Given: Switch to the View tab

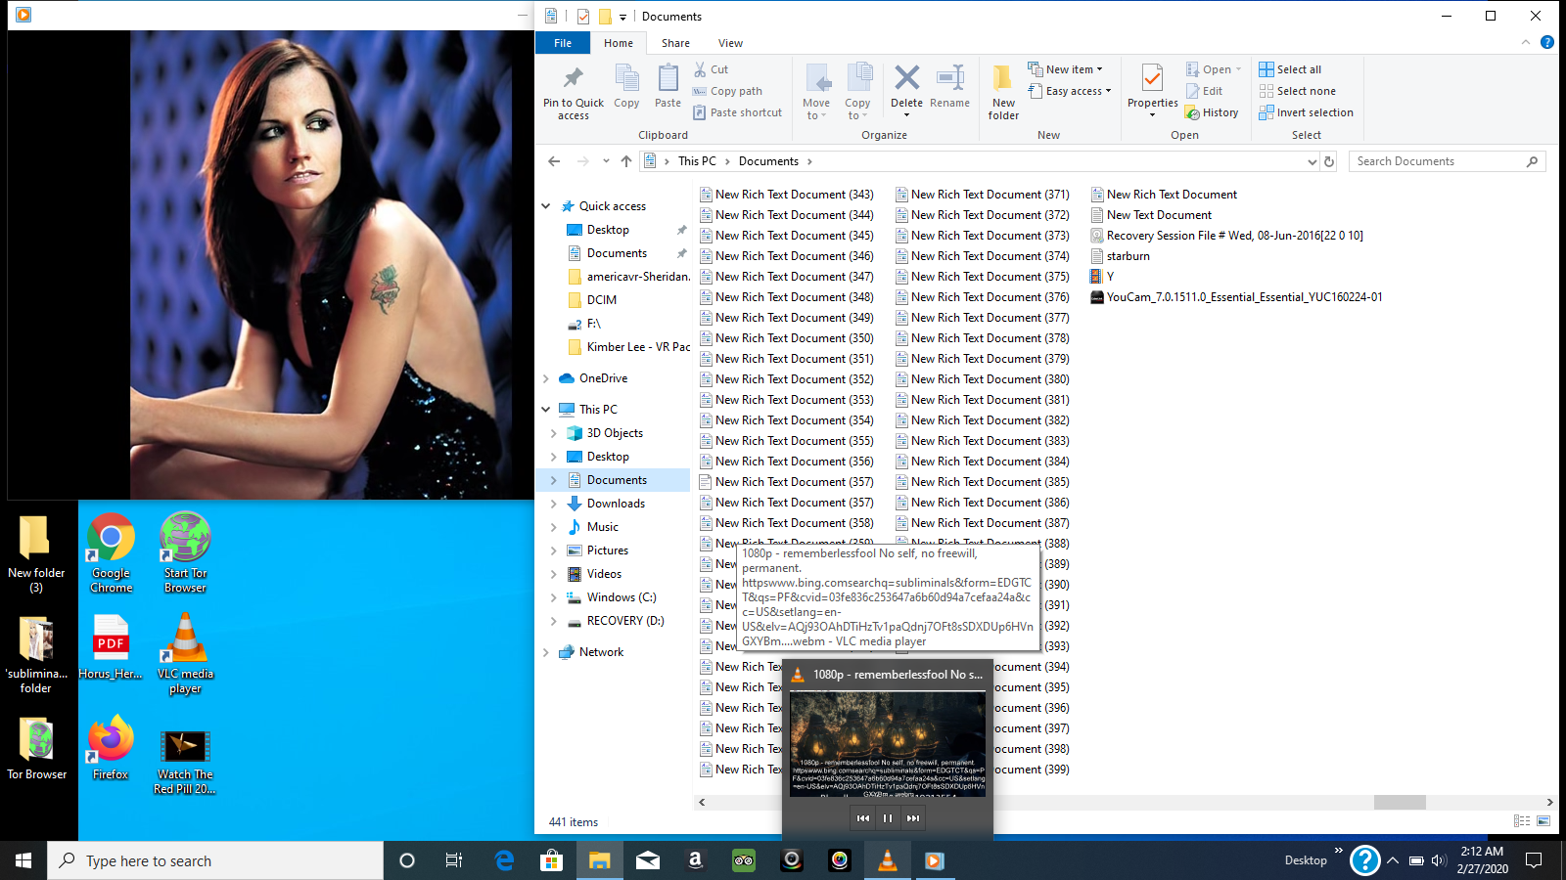Looking at the screenshot, I should tap(730, 43).
